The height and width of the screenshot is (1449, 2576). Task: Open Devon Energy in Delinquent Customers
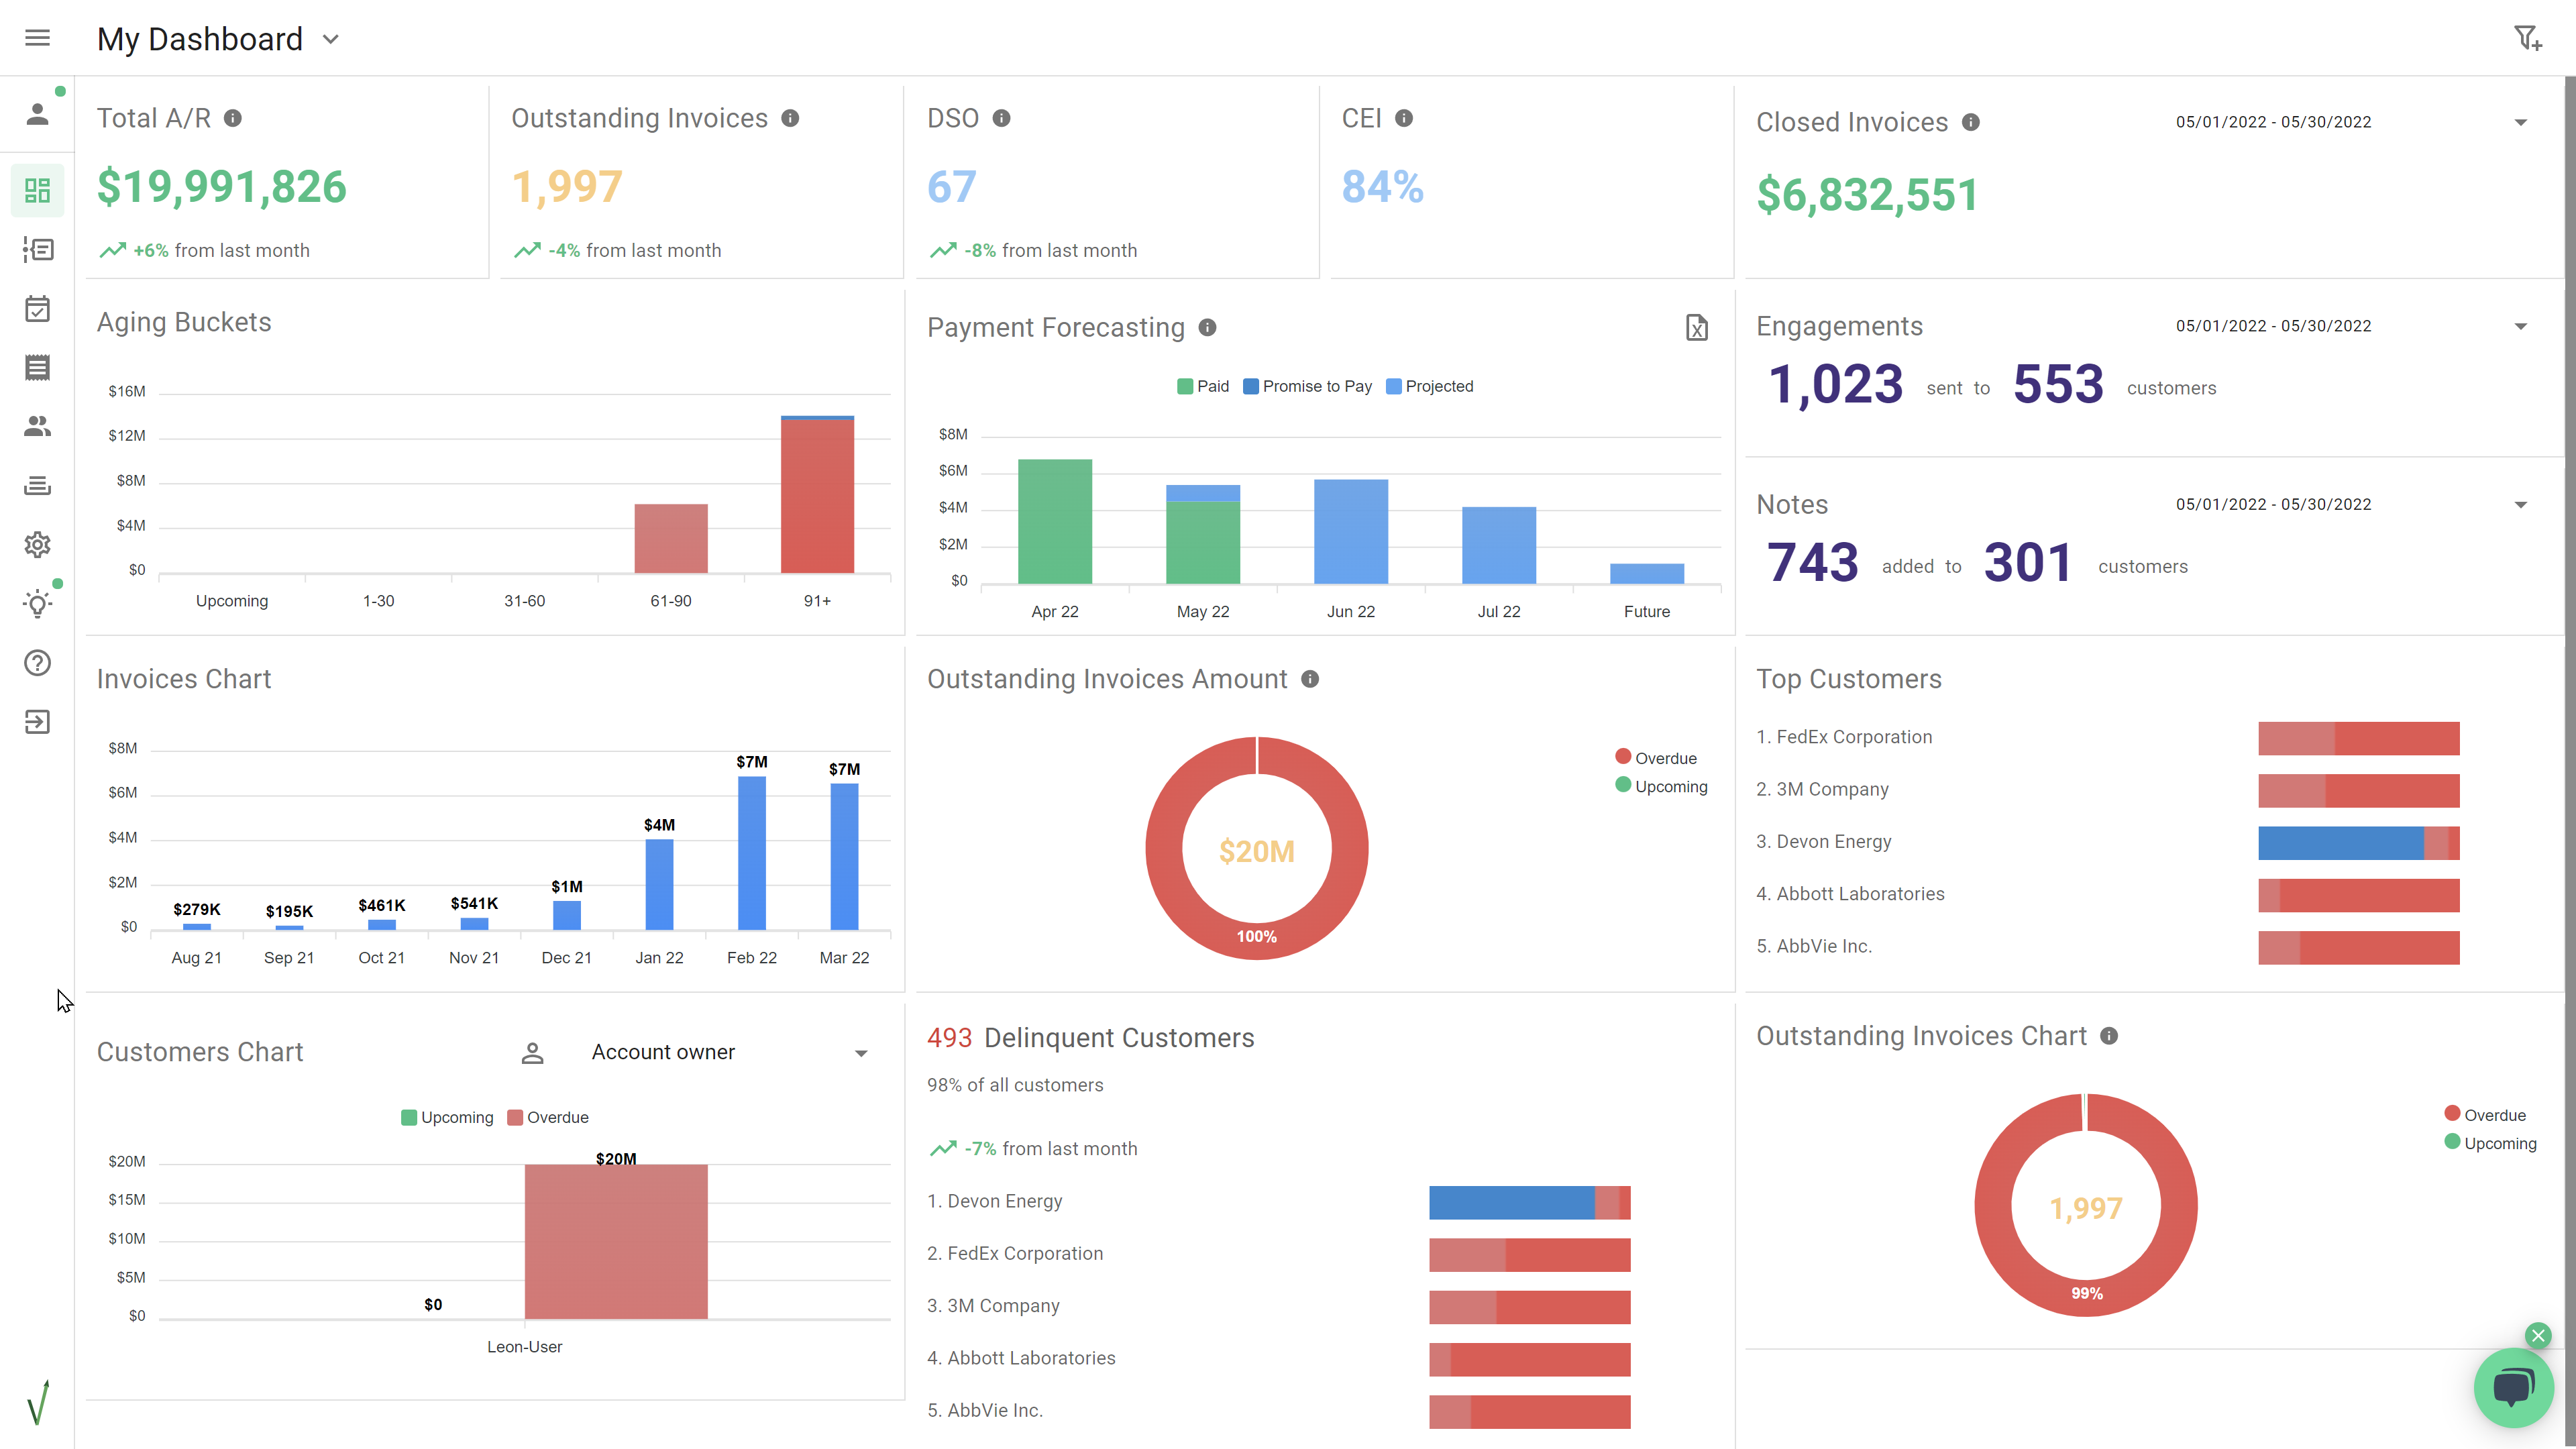coord(1004,1201)
